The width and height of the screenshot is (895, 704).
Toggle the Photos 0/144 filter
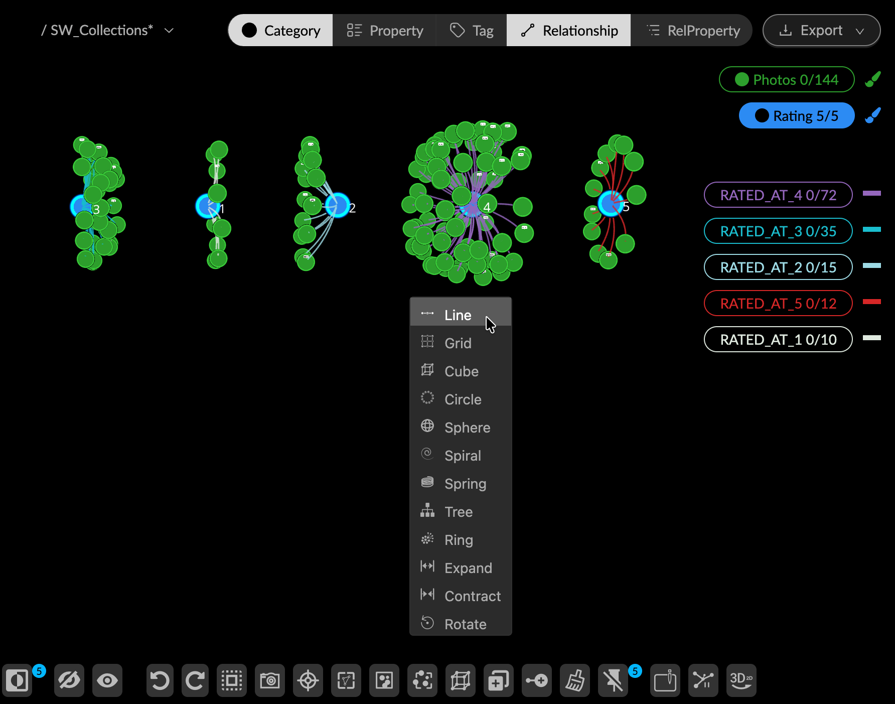pyautogui.click(x=786, y=79)
